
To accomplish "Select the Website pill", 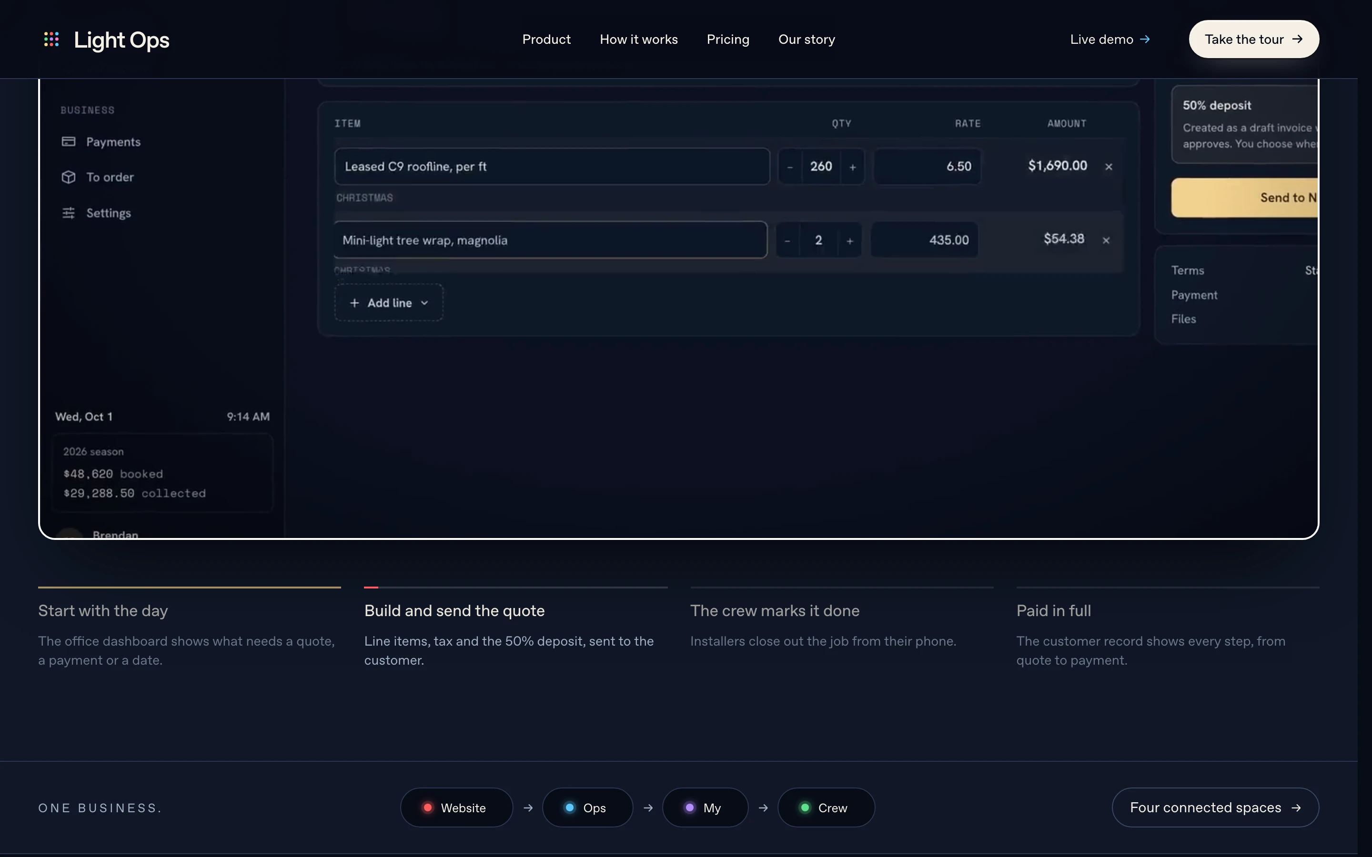I will tap(456, 807).
